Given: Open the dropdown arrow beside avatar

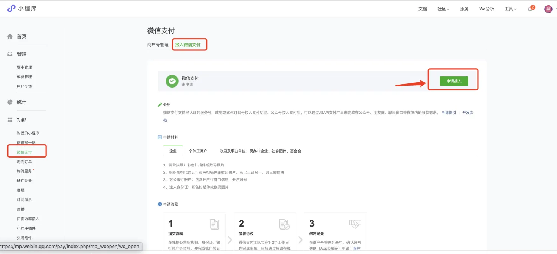Looking at the screenshot, I should tap(556, 9).
